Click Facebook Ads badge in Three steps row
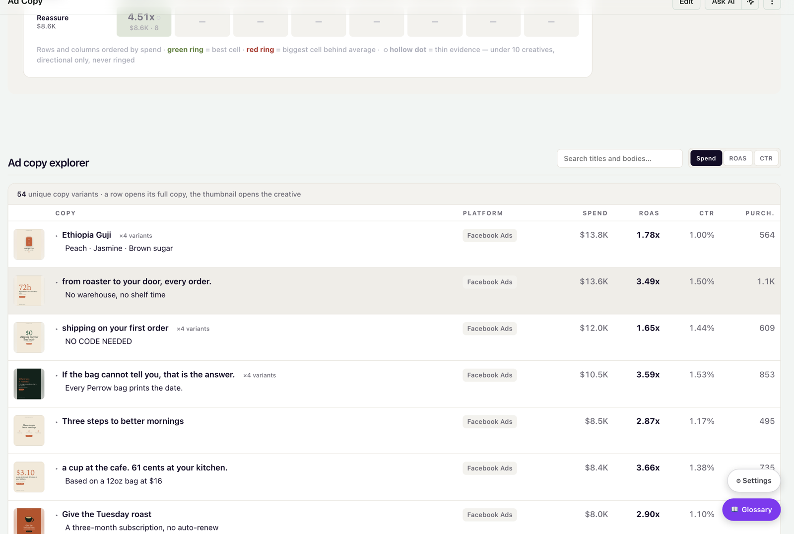 [490, 421]
